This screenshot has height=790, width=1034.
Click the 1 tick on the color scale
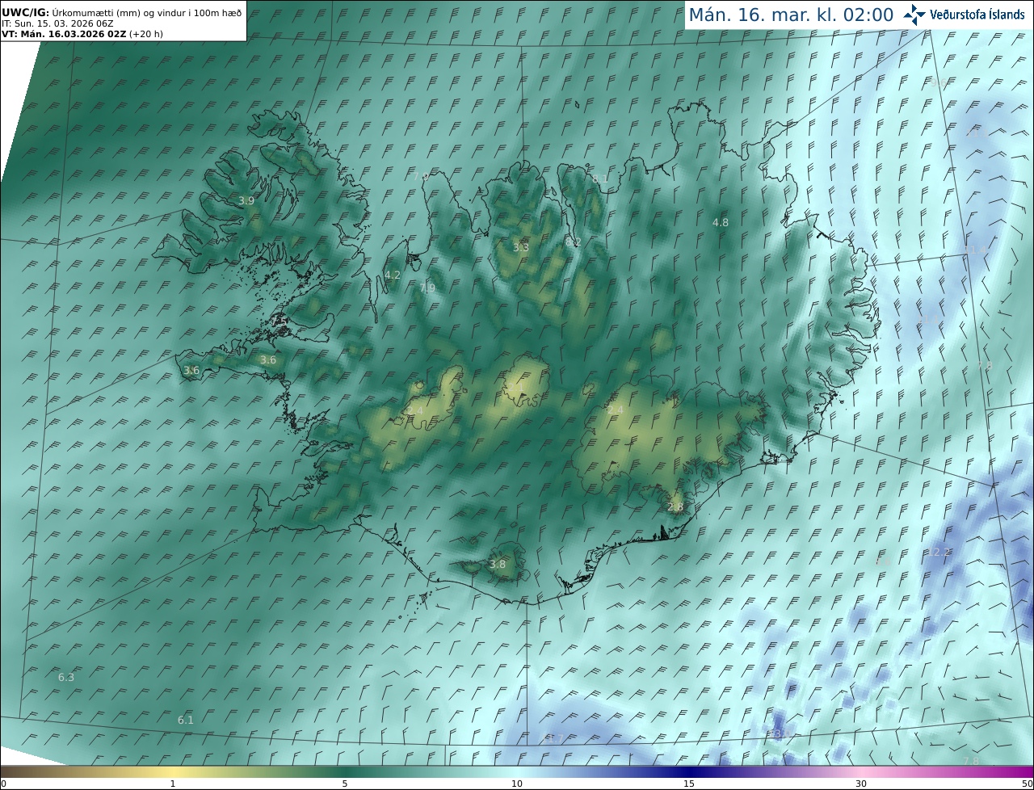coord(173,784)
